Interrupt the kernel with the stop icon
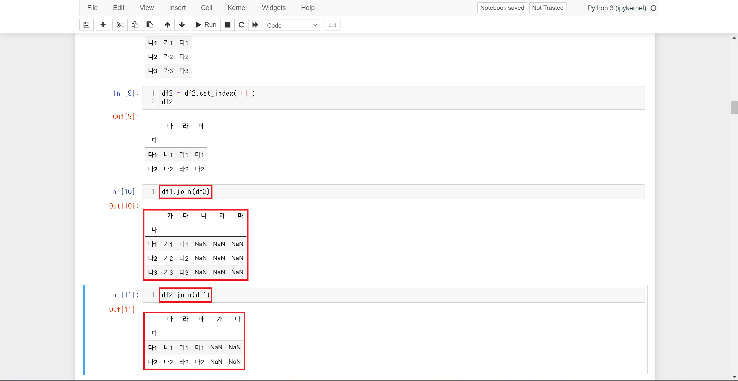This screenshot has height=381, width=738. 227,25
